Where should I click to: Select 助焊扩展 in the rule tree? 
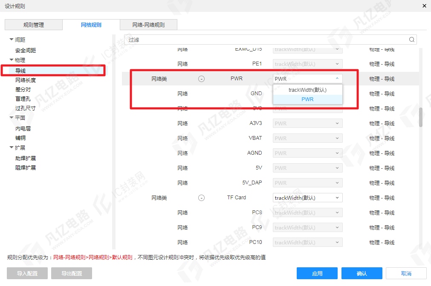26,159
